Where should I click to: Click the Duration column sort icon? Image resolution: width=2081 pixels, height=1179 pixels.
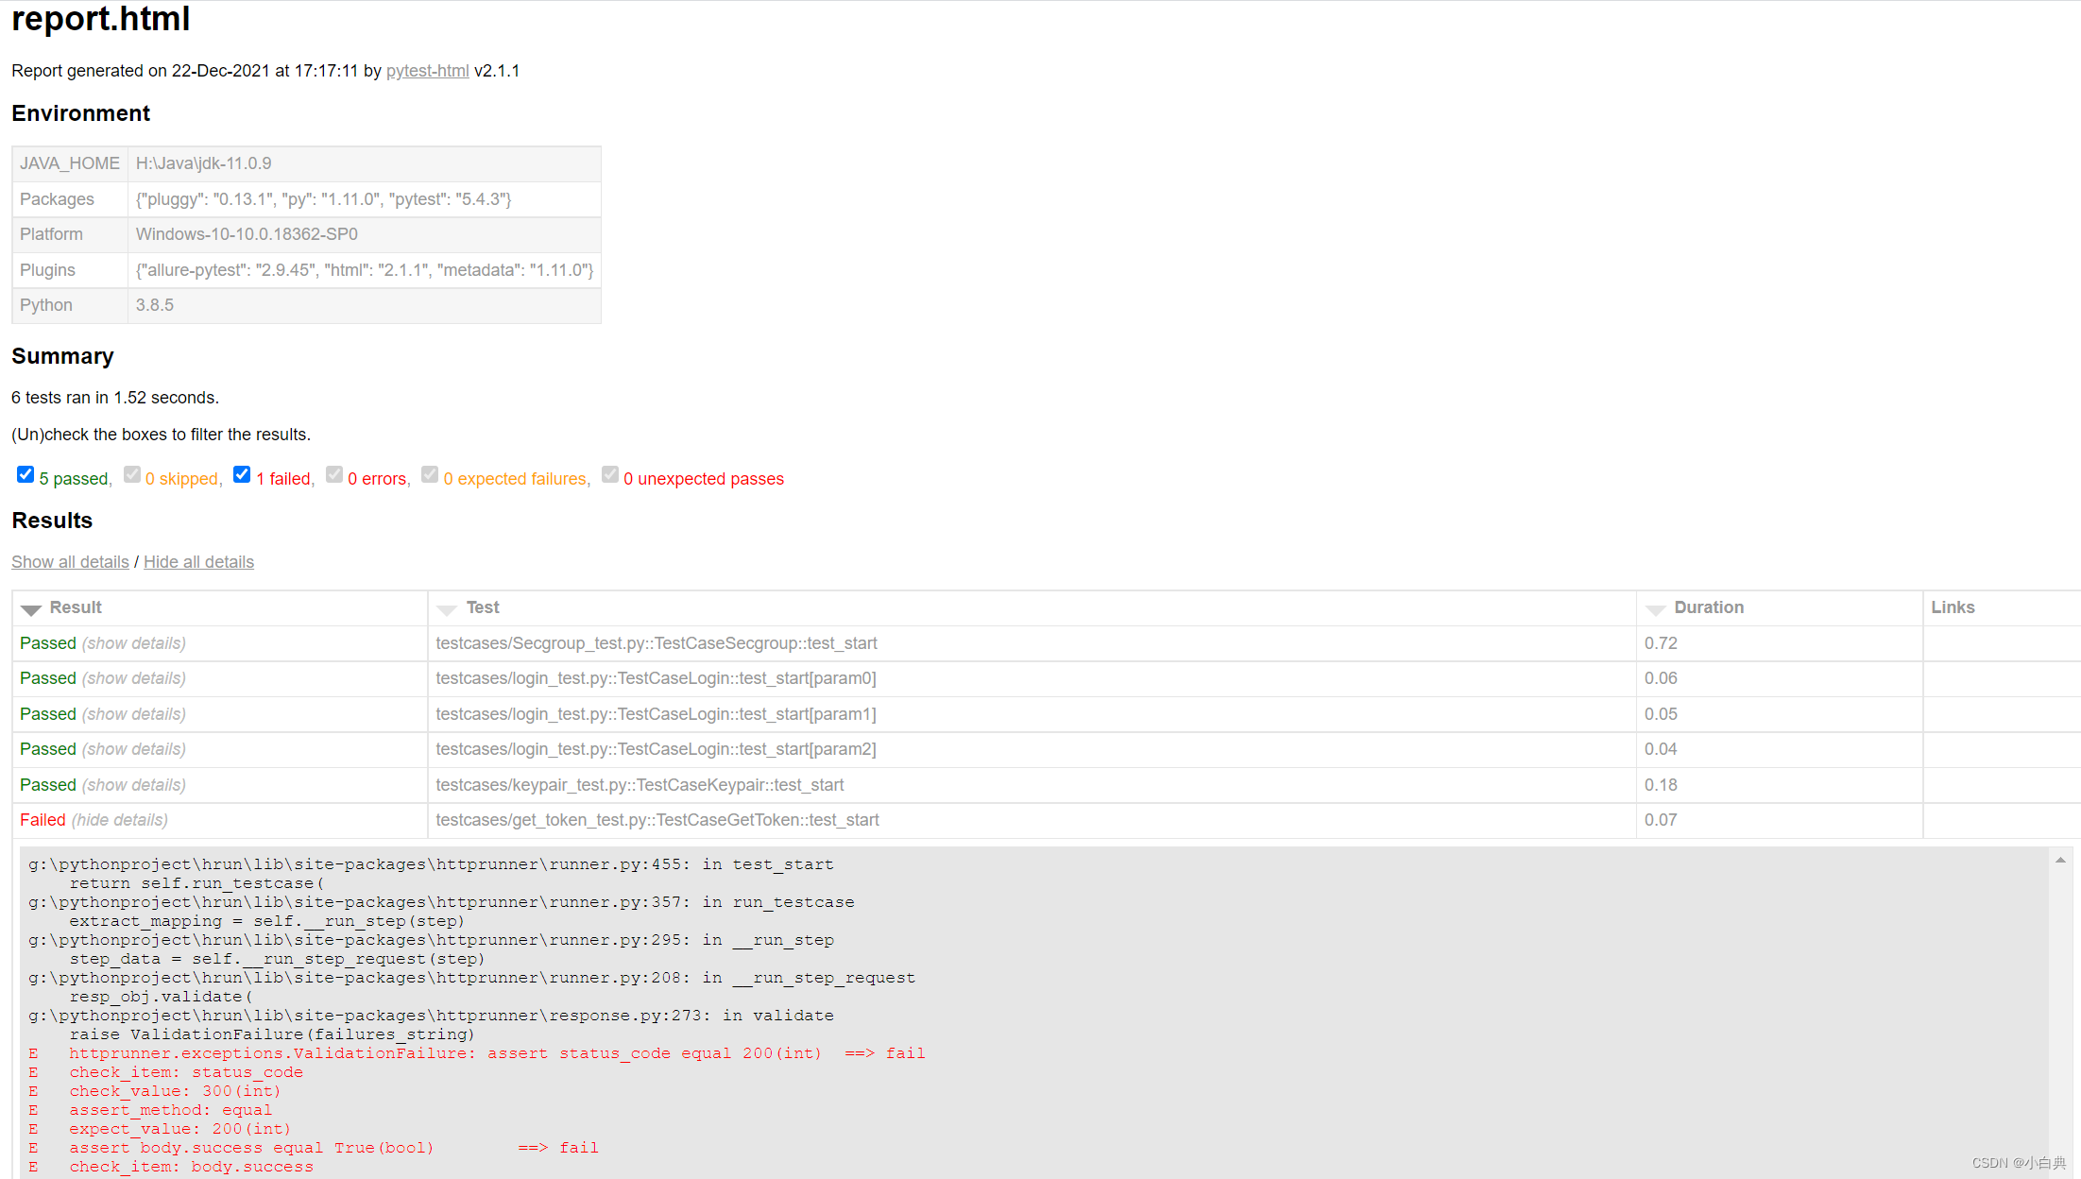[x=1658, y=607]
